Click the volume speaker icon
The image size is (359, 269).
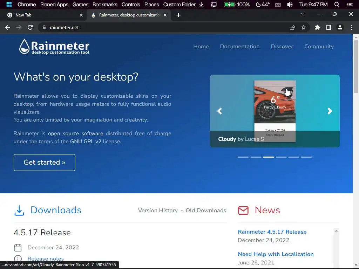point(290,4)
